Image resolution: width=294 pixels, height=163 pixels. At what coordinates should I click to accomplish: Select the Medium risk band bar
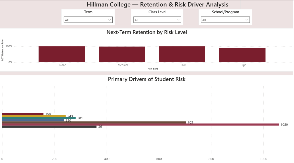click(x=122, y=54)
